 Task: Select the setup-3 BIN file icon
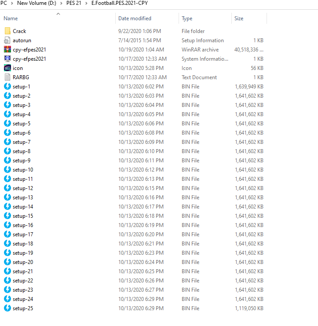[7, 105]
